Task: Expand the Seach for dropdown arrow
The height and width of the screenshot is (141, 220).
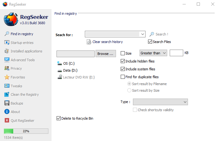Action: coord(143,34)
